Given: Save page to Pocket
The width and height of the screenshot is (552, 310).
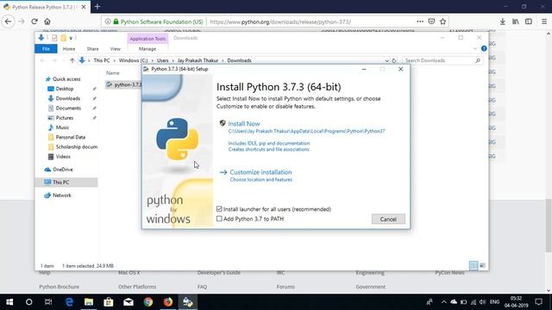Looking at the screenshot, I should pyautogui.click(x=431, y=22).
